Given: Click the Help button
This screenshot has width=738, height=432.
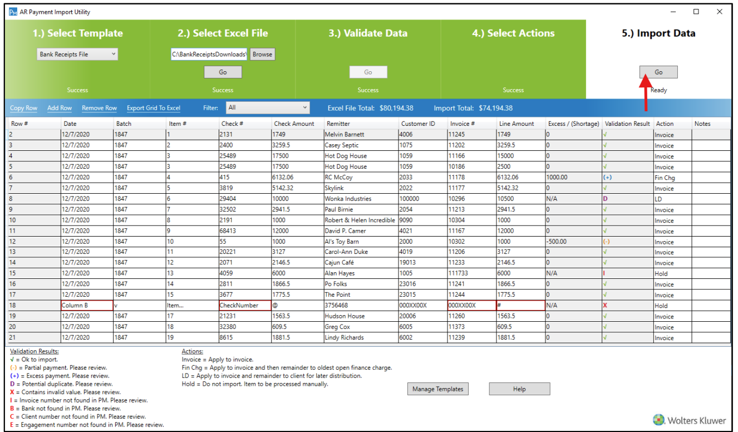Looking at the screenshot, I should [519, 389].
